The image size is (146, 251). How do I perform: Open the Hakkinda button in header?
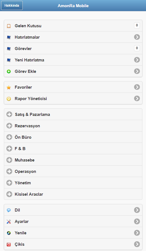click(x=12, y=6)
